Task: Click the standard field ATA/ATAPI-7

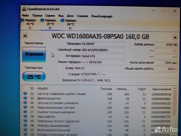Action: [129, 74]
